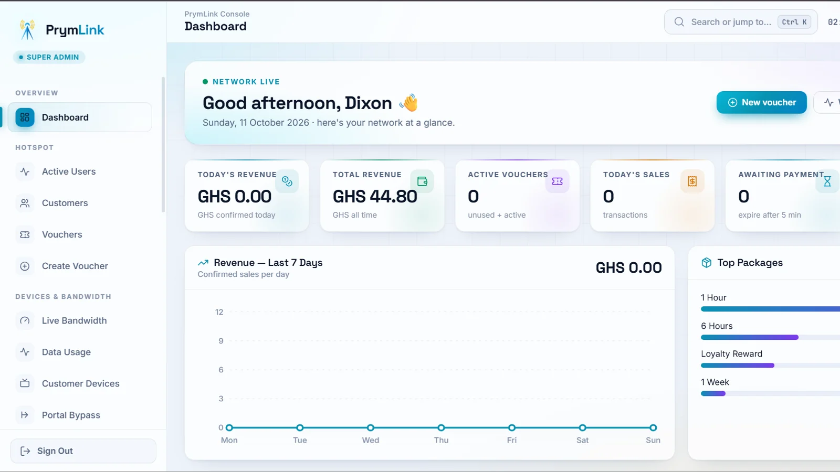Click the sidebar vertical scrollbar

pos(163,145)
